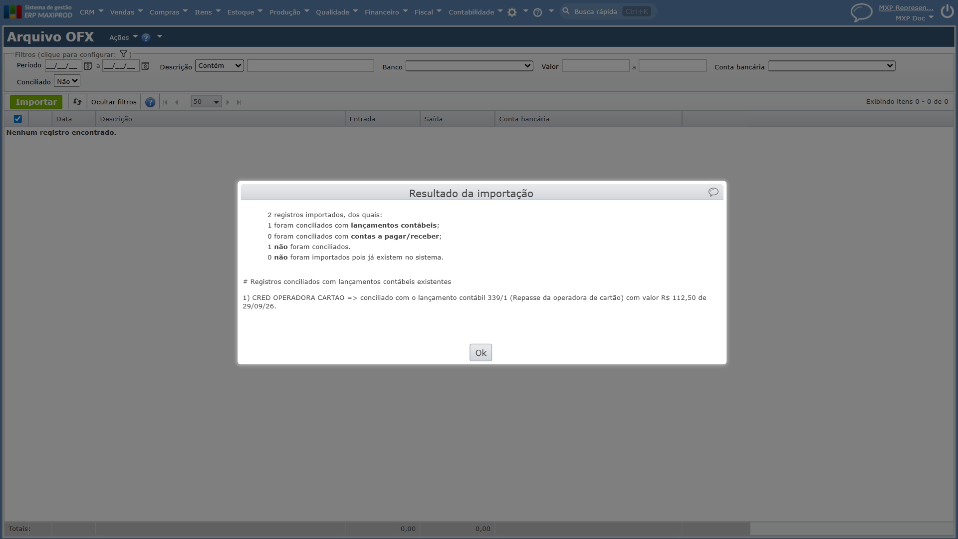
Task: Open the Conta bancária filter dropdown
Action: [x=832, y=66]
